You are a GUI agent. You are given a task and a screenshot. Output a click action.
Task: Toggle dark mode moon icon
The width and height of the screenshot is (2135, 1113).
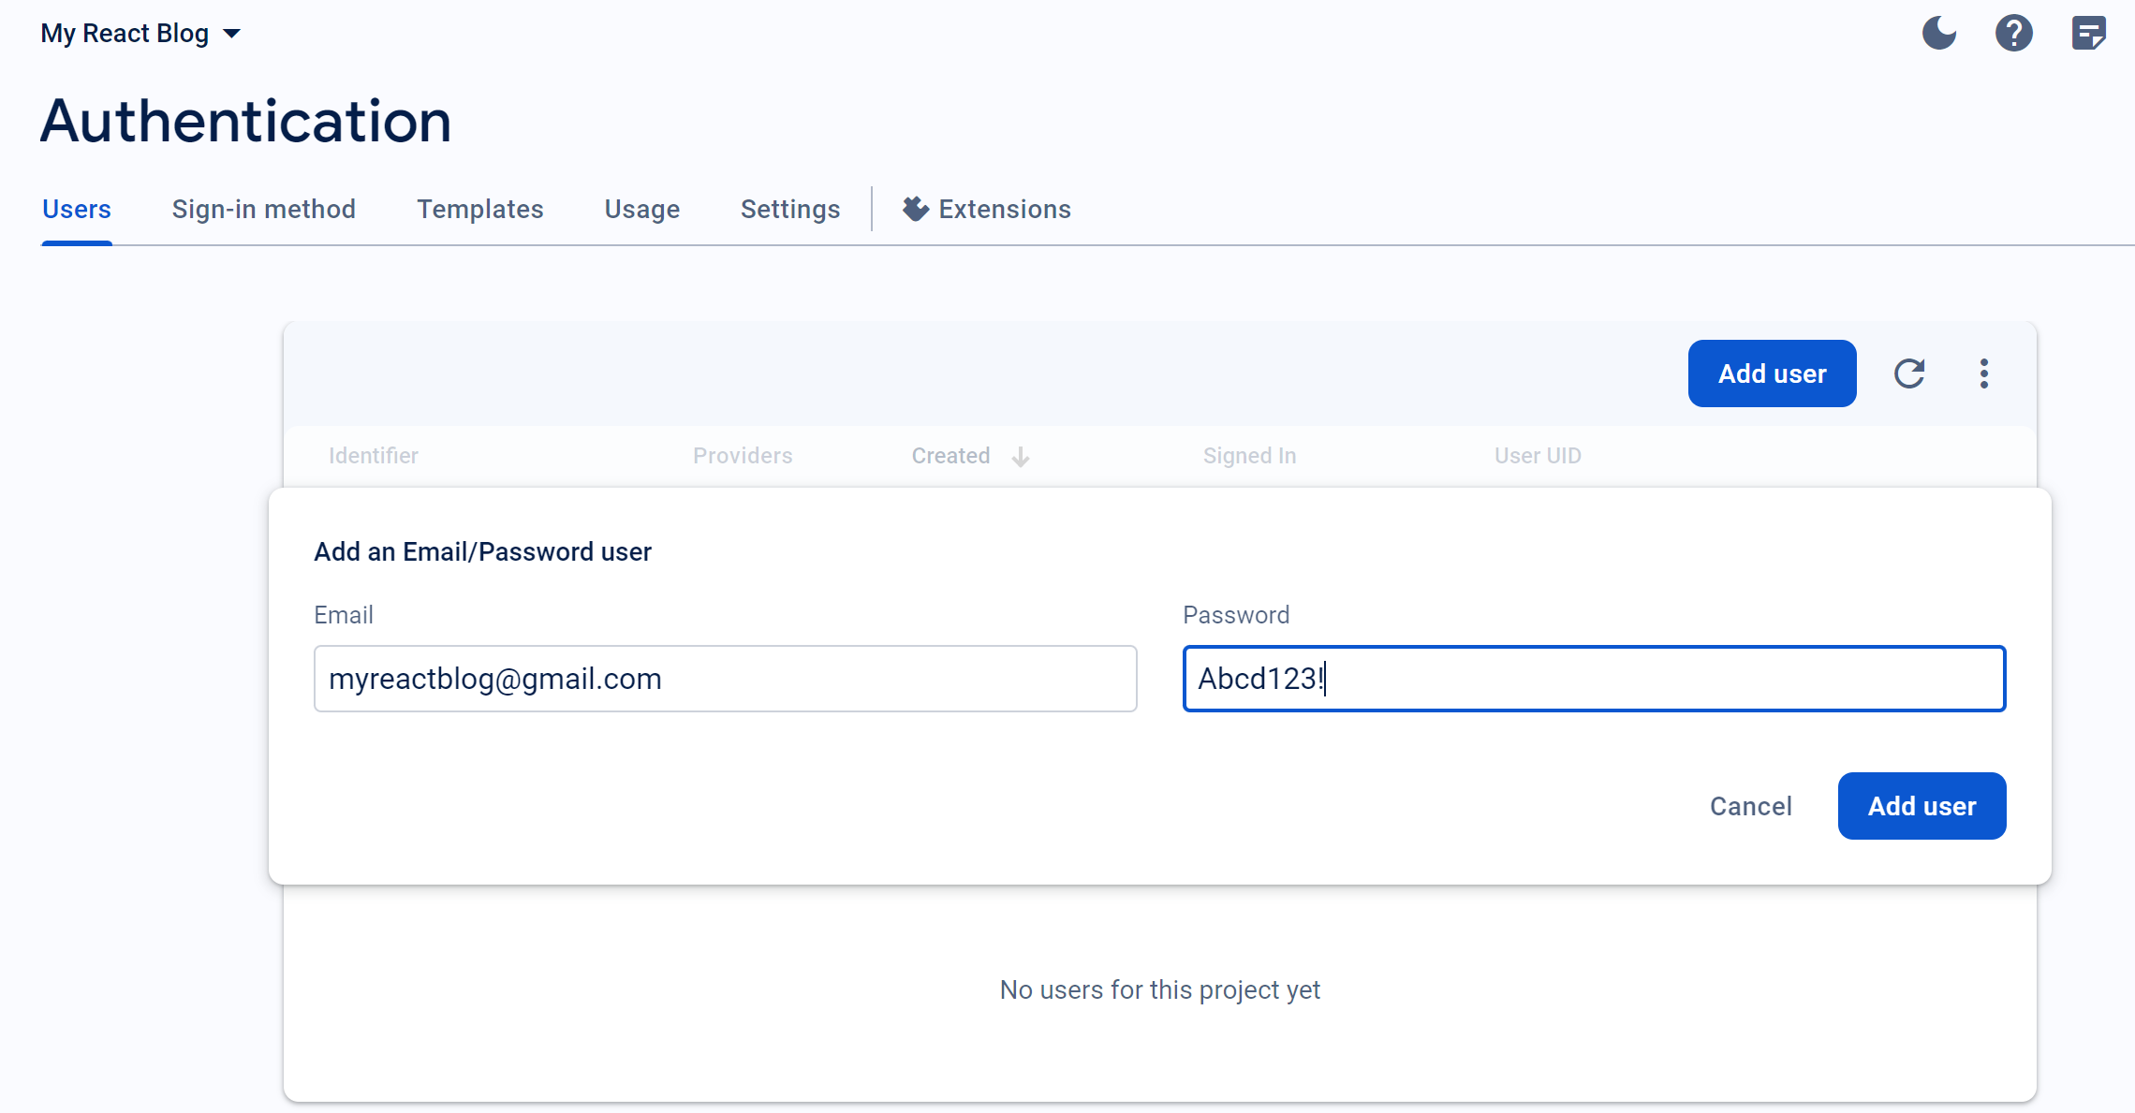[x=1939, y=34]
